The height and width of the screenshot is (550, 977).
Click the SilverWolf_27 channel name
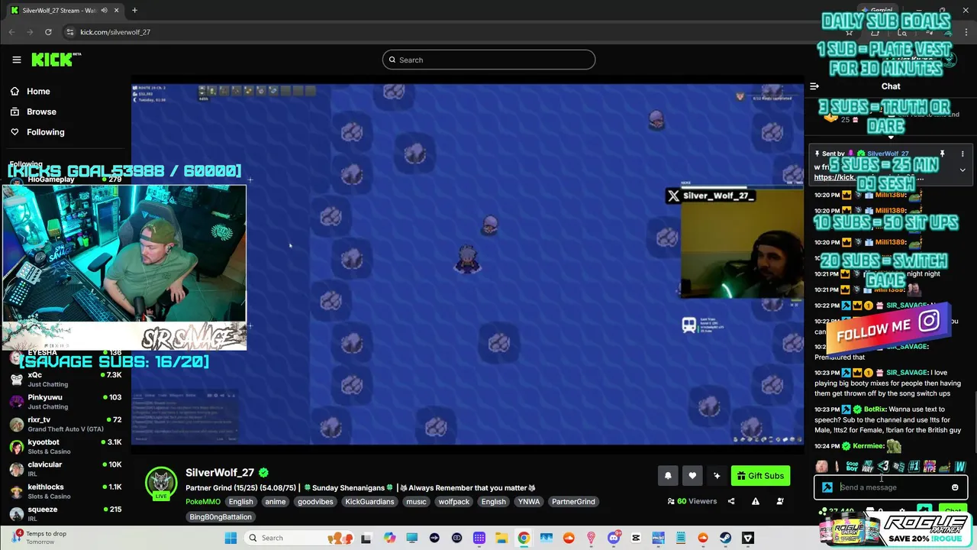coord(220,473)
